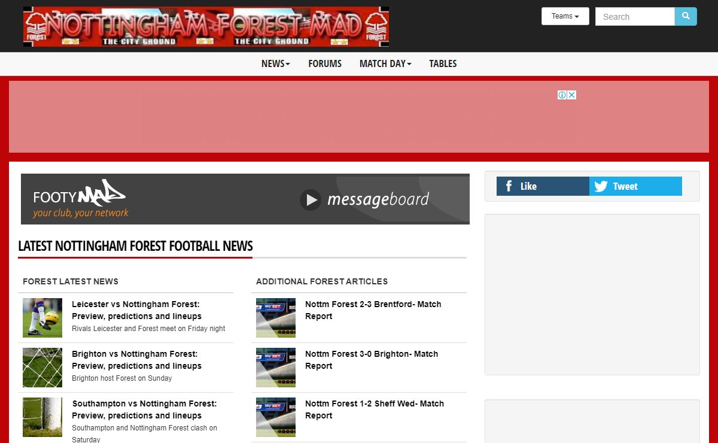
Task: Click the Brentford match report thumbnail
Action: [x=276, y=318]
